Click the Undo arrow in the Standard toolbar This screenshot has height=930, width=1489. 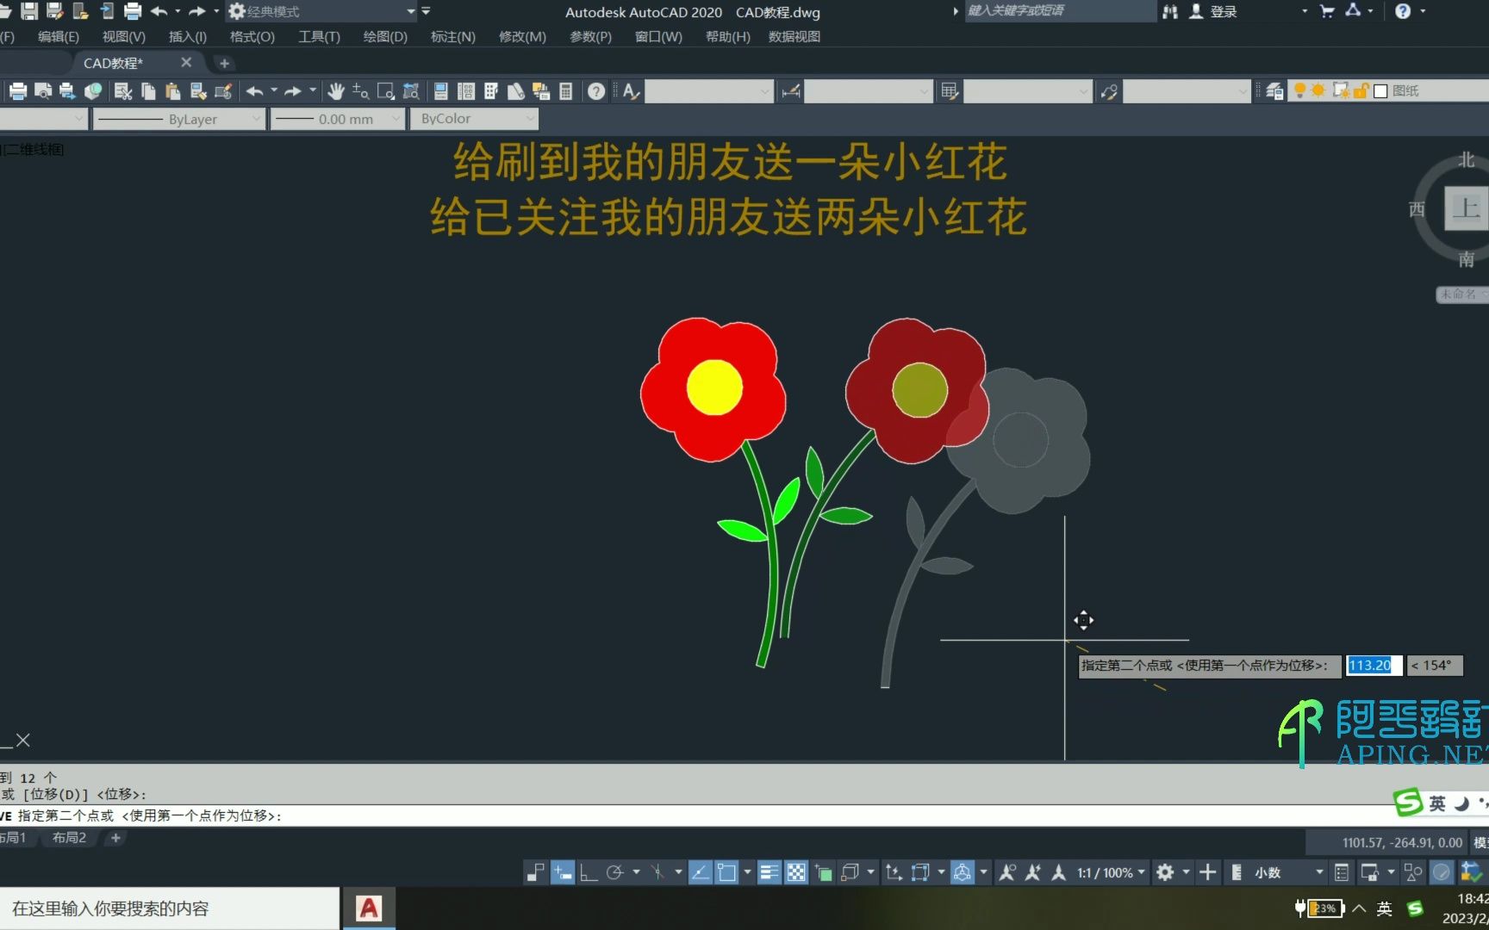pos(254,91)
